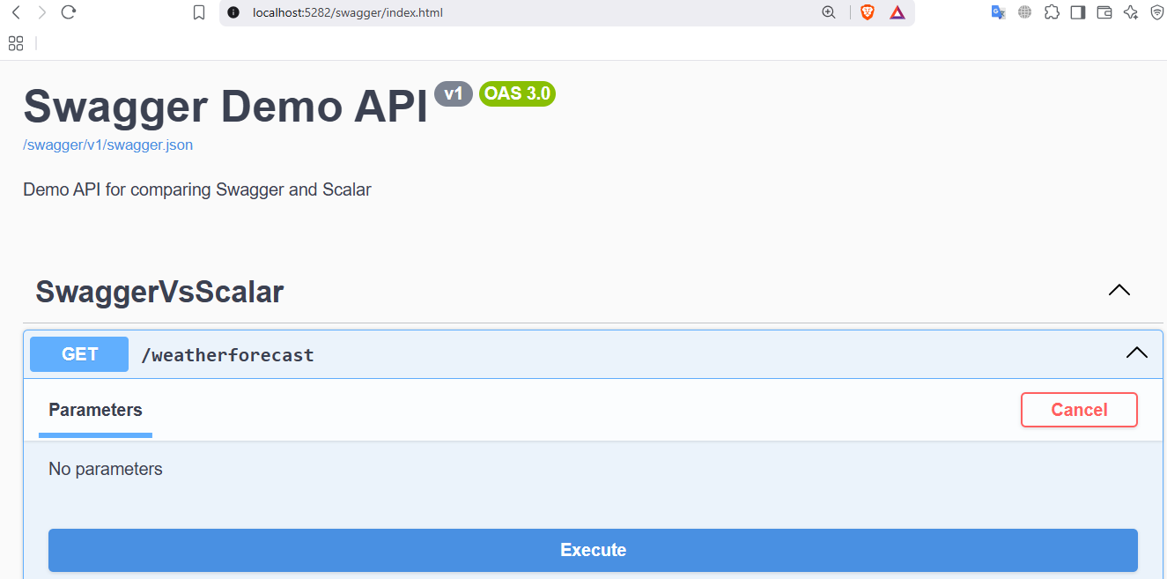Select the Parameters tab
The image size is (1167, 579).
pyautogui.click(x=95, y=410)
